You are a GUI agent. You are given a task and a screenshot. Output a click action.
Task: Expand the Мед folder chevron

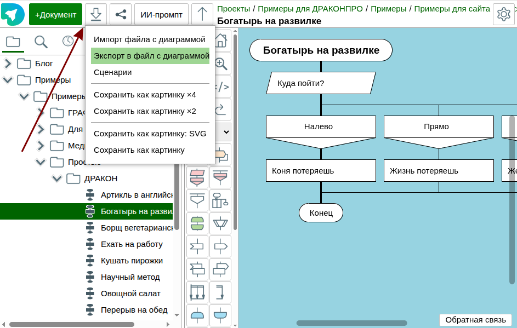click(41, 146)
